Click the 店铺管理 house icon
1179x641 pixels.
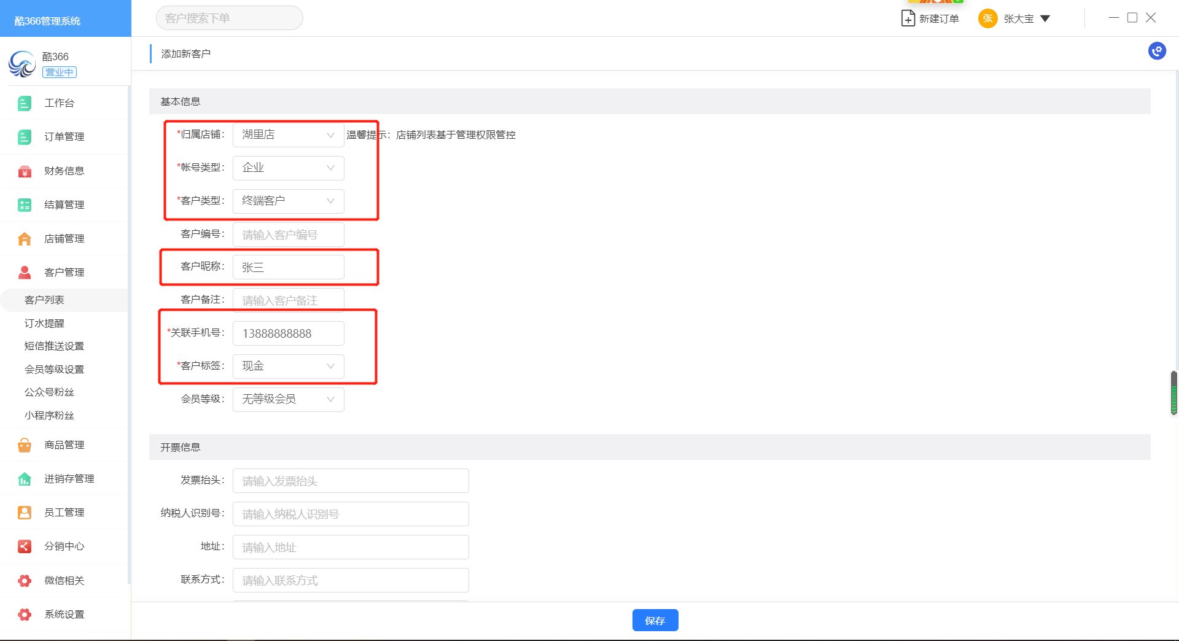25,239
